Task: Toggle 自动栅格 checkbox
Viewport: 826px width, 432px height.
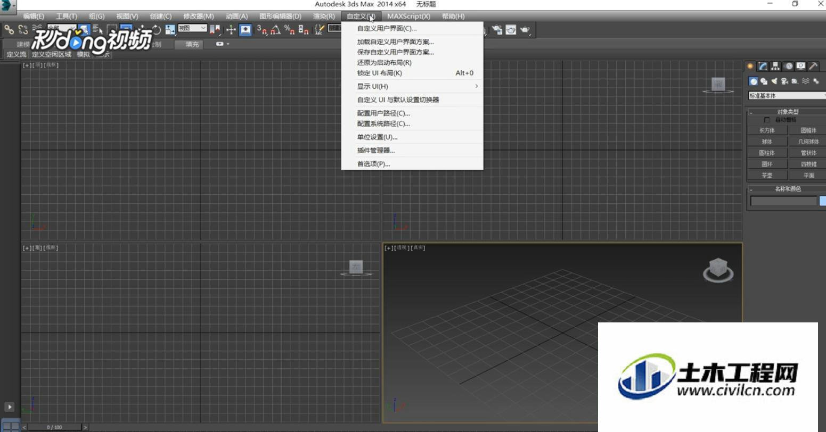Action: (767, 120)
